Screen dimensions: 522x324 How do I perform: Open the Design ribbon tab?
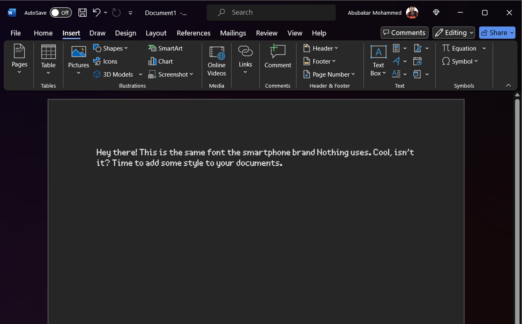point(126,33)
